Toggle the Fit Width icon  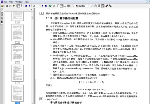point(102,6)
